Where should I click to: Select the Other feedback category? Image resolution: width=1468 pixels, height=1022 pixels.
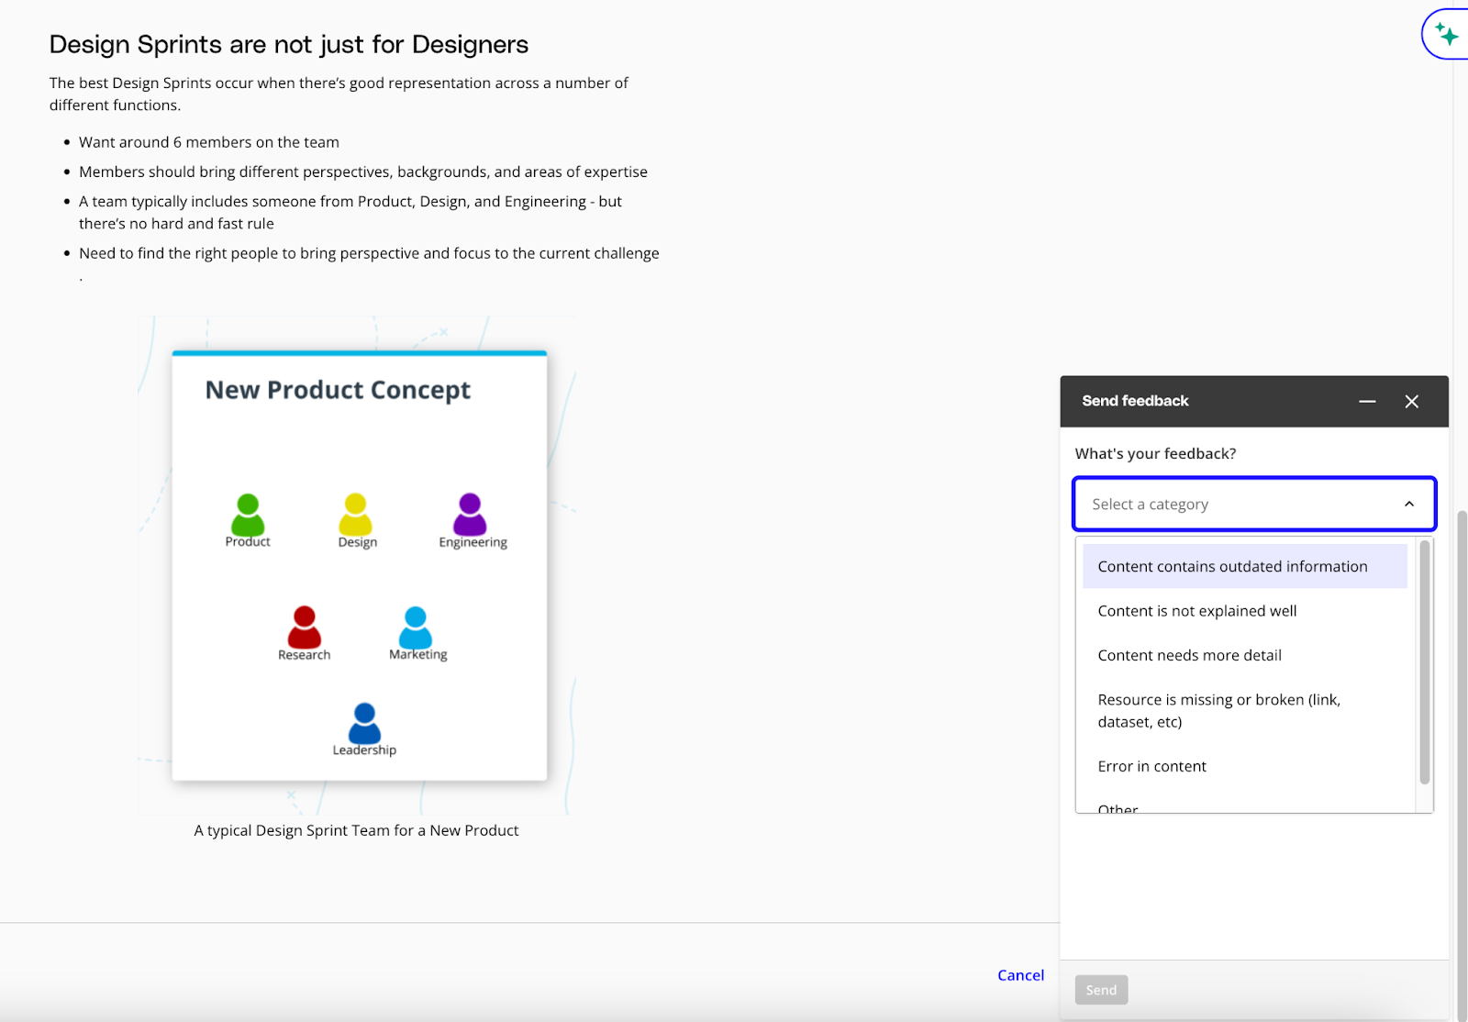pyautogui.click(x=1118, y=807)
